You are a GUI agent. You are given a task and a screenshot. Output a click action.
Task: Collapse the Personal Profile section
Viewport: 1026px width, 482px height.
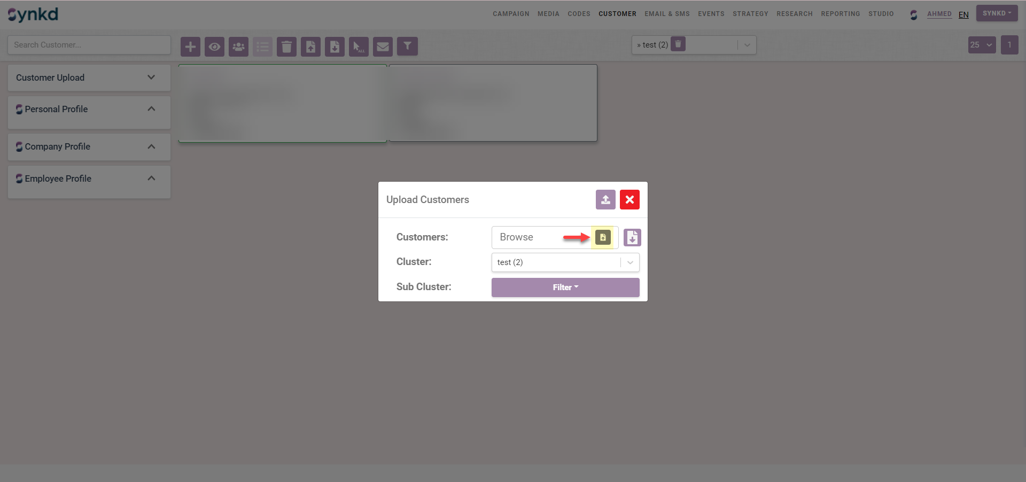point(151,109)
